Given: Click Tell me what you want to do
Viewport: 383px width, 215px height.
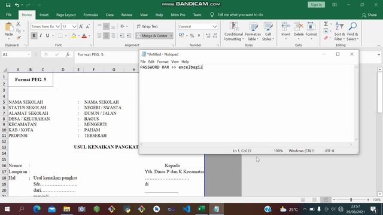Looking at the screenshot, I should click(240, 15).
